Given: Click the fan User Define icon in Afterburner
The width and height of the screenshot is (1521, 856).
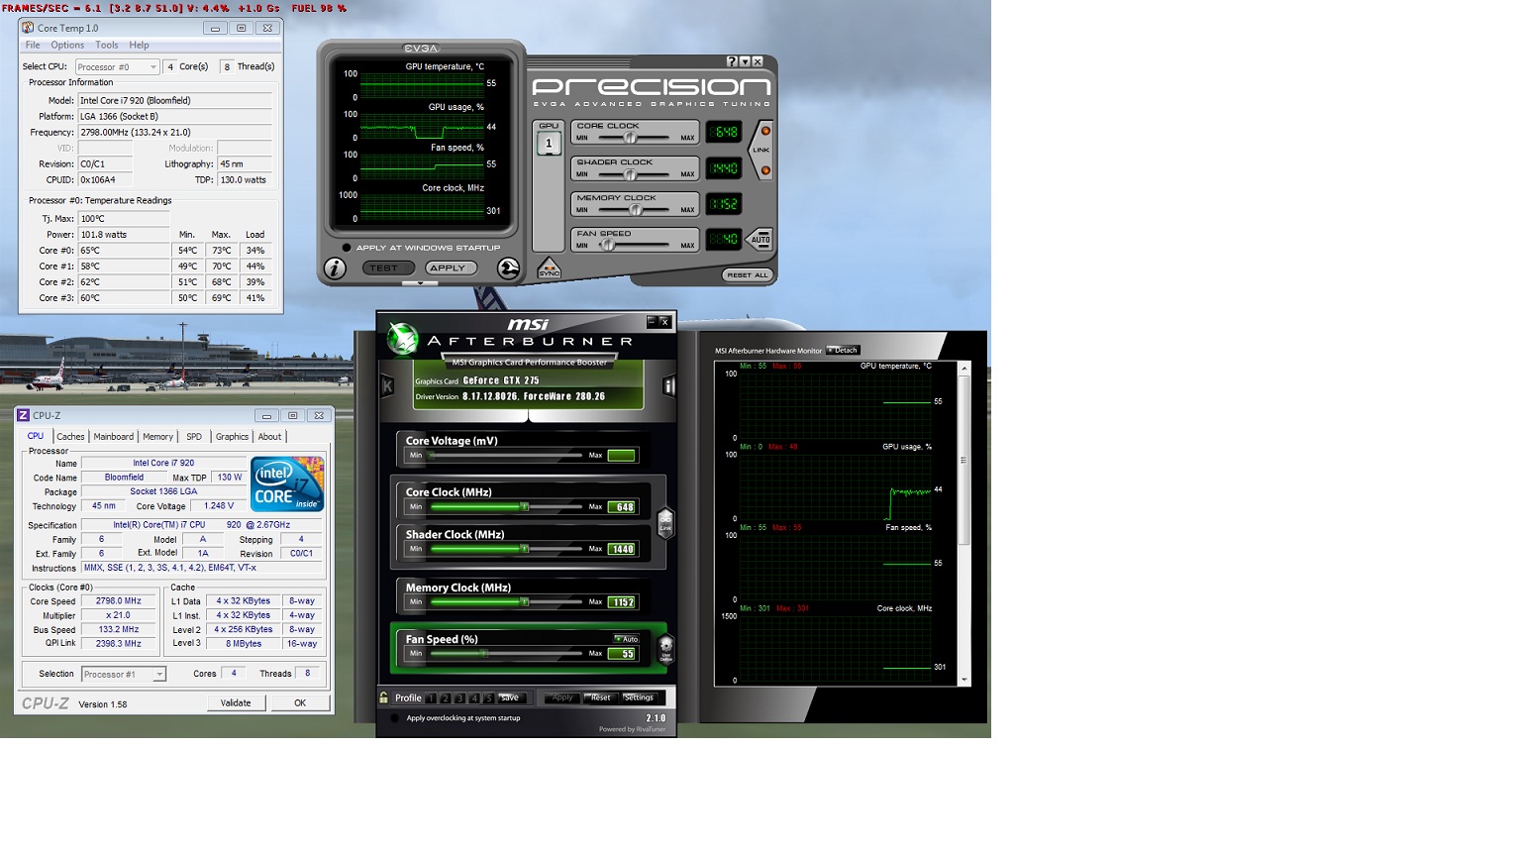Looking at the screenshot, I should (666, 650).
